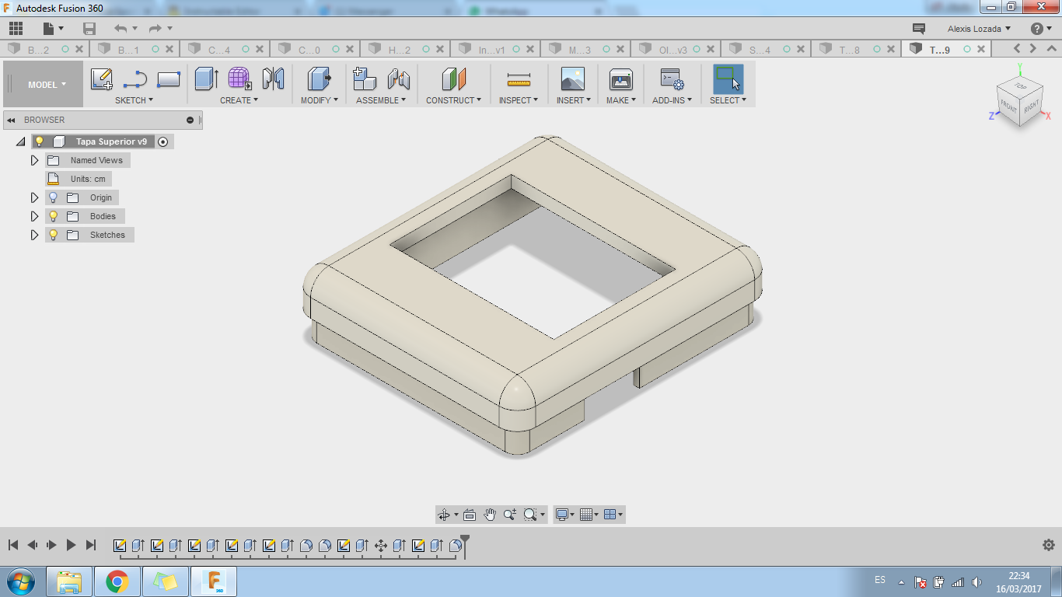Open the INSPECT menu

[518, 100]
